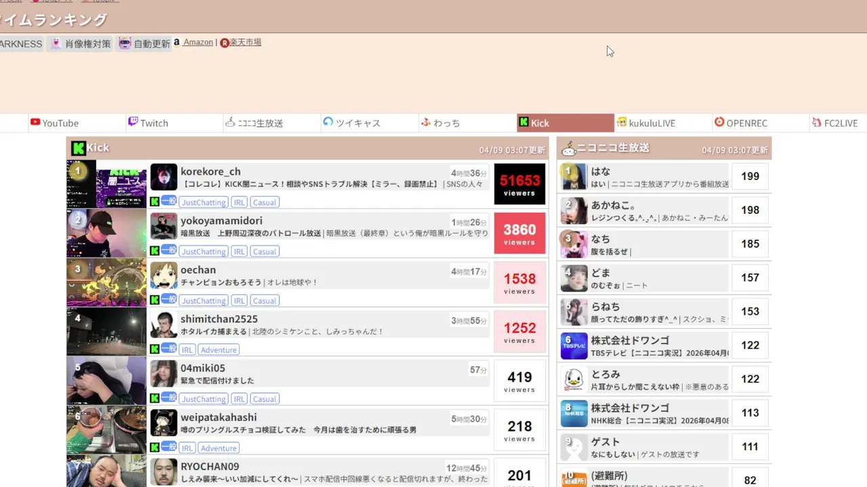This screenshot has width=867, height=487.
Task: Open yokoyamamidori stream thumbnail
Action: [x=106, y=233]
